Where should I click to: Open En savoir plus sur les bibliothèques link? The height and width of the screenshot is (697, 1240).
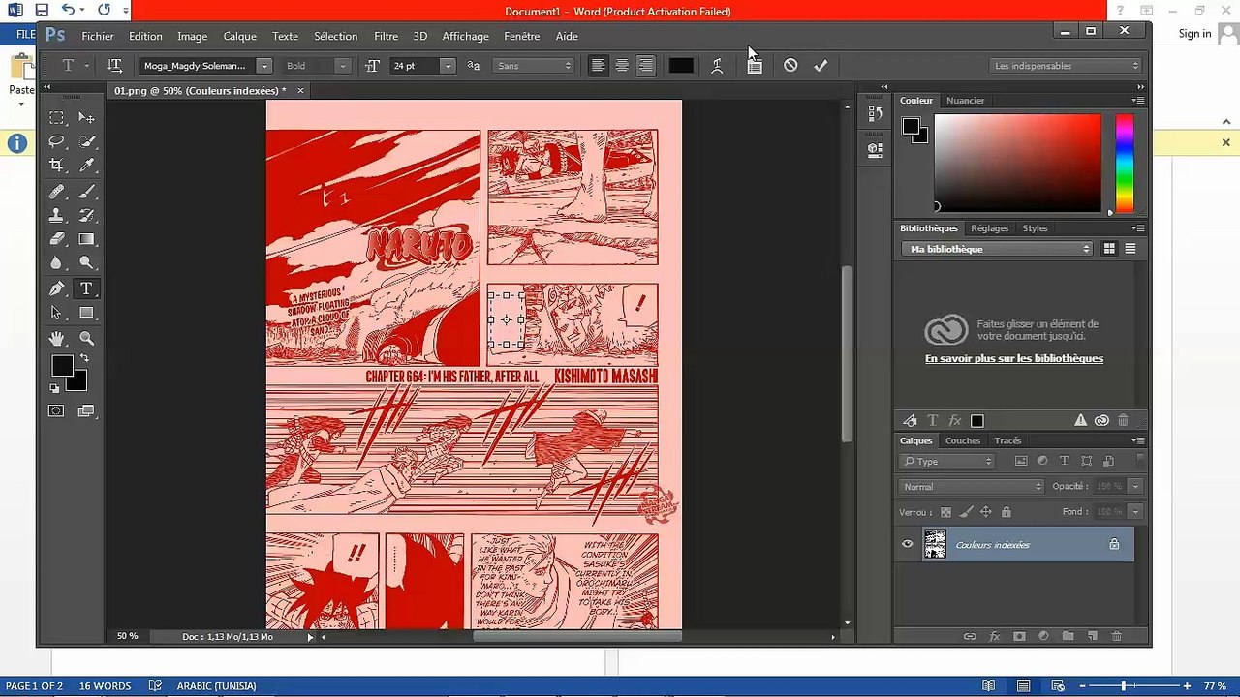tap(1014, 358)
